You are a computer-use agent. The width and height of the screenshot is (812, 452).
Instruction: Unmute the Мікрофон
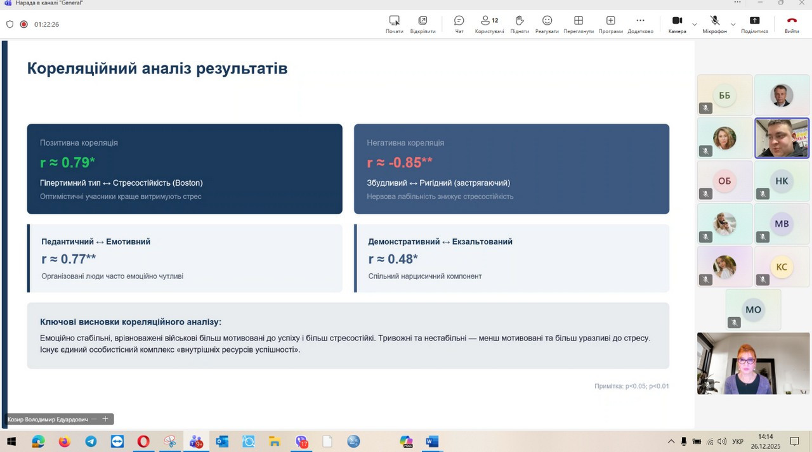[714, 24]
